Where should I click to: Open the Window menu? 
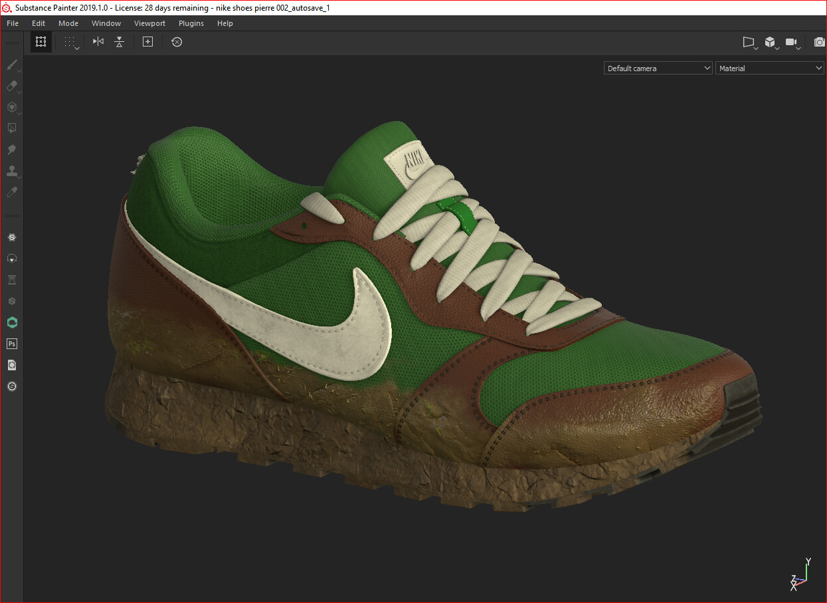coord(106,23)
